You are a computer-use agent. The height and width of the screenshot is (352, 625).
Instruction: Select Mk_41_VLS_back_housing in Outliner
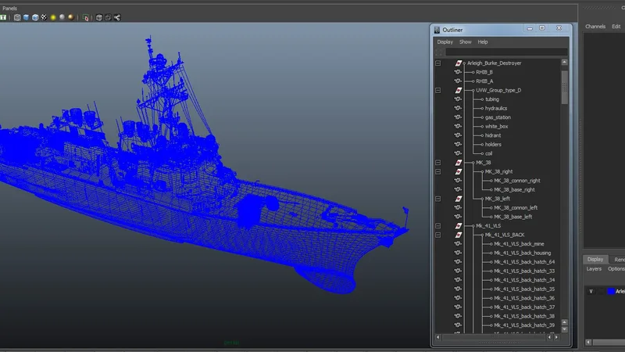tap(522, 253)
